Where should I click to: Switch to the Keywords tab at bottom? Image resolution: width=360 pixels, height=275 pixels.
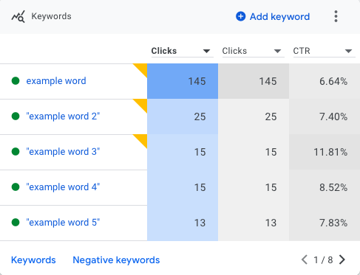point(33,260)
